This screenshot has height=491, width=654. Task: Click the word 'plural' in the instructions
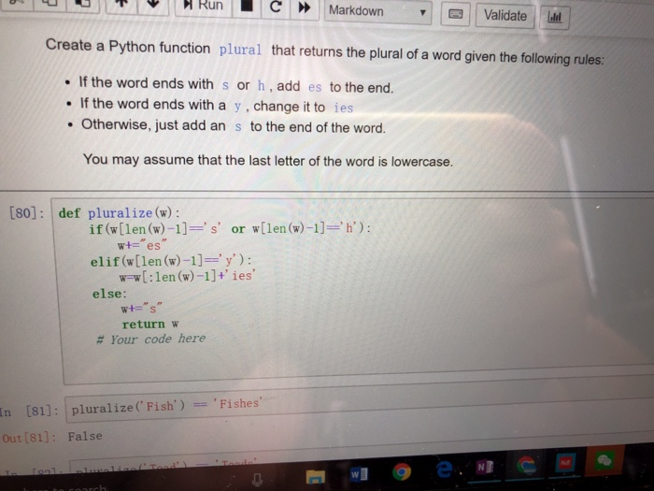coord(240,50)
